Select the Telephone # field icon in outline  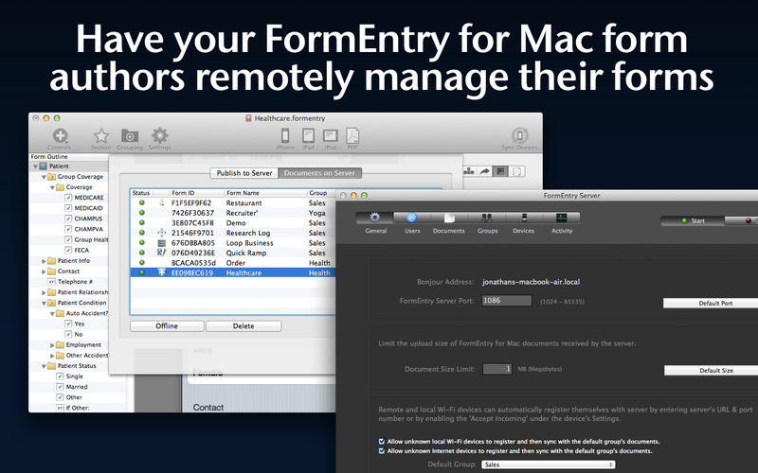pyautogui.click(x=51, y=282)
